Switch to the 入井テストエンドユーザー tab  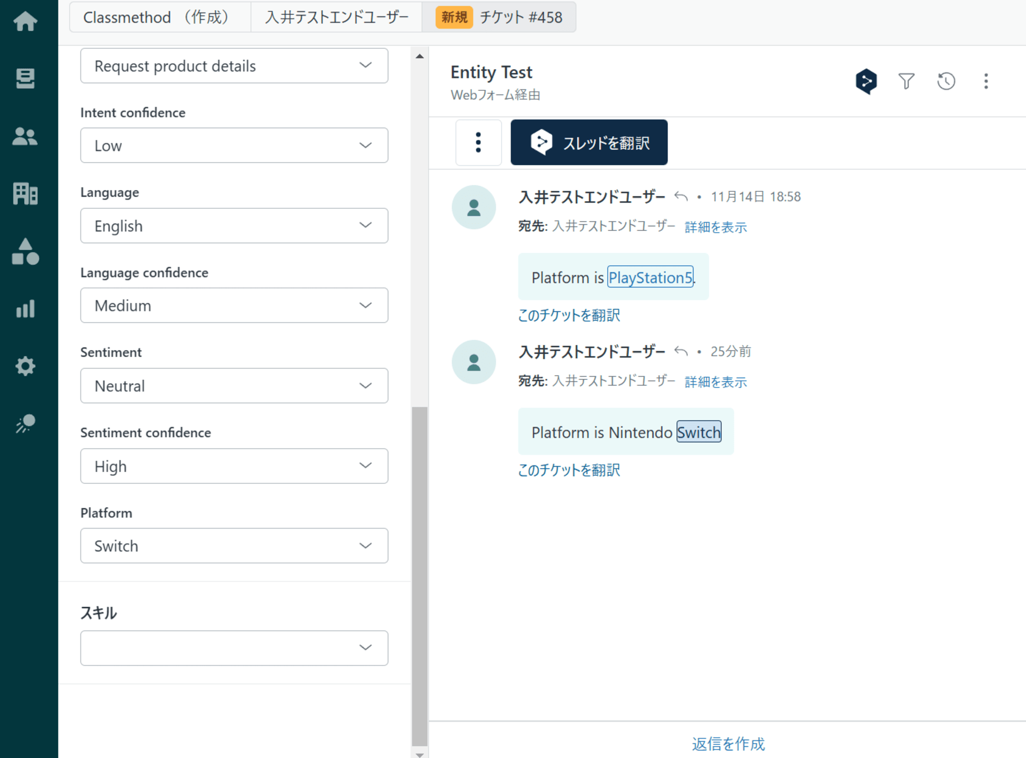tap(337, 17)
